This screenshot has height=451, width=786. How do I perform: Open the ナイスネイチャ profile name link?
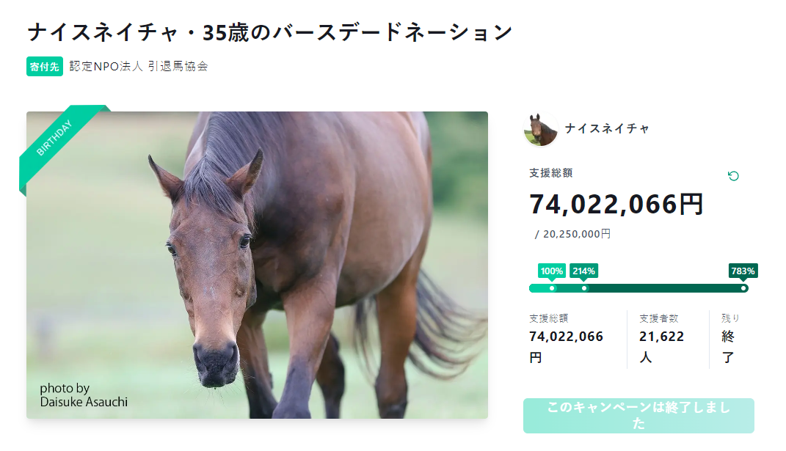coord(607,129)
